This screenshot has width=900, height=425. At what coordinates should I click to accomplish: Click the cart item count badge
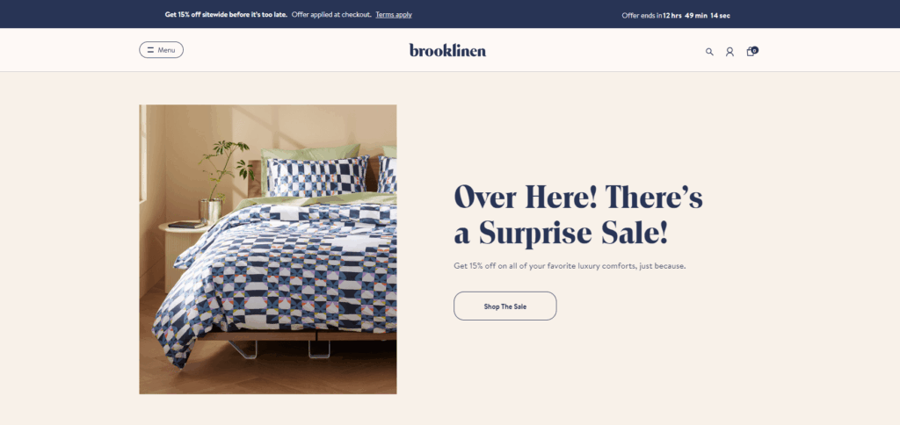coord(755,50)
